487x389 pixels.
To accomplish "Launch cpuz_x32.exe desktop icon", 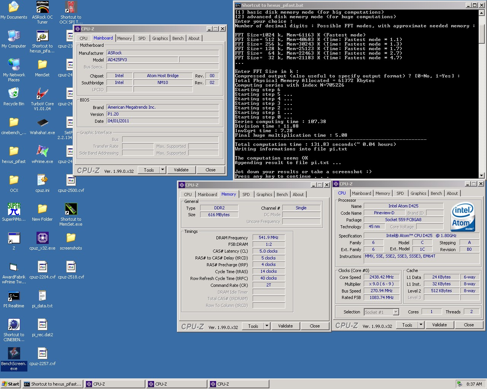I will click(42, 241).
